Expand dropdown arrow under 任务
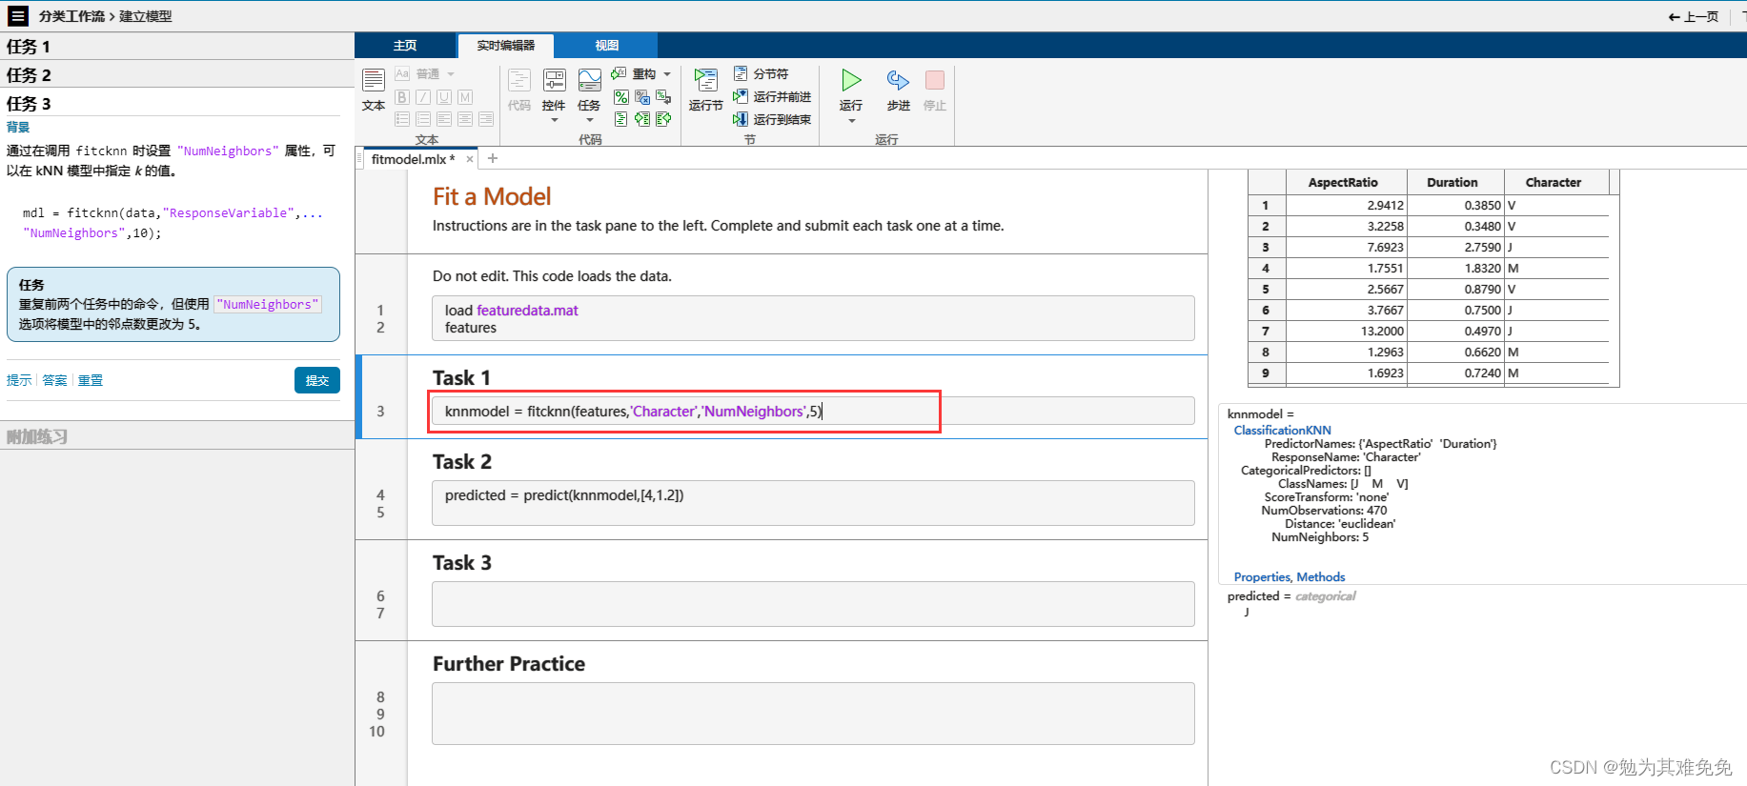1747x786 pixels. (x=589, y=120)
